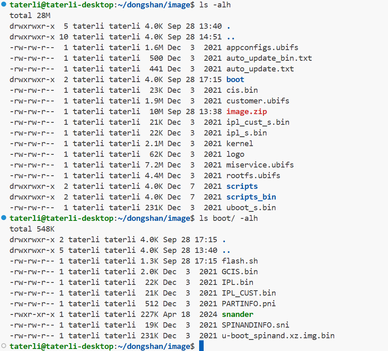Screen dimensions: 388x351
Task: Click the miservice.ubifs file name
Action: point(260,165)
